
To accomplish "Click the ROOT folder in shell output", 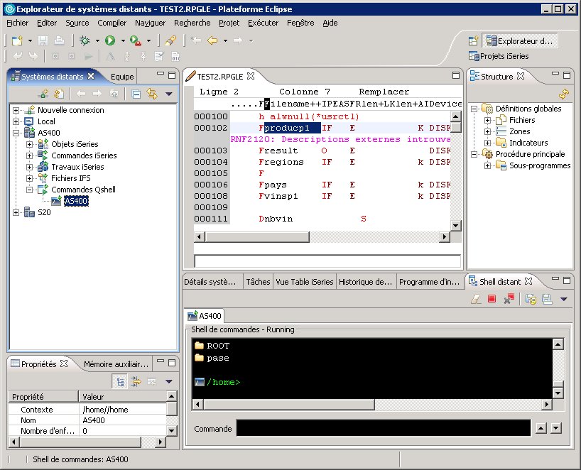I will [212, 346].
